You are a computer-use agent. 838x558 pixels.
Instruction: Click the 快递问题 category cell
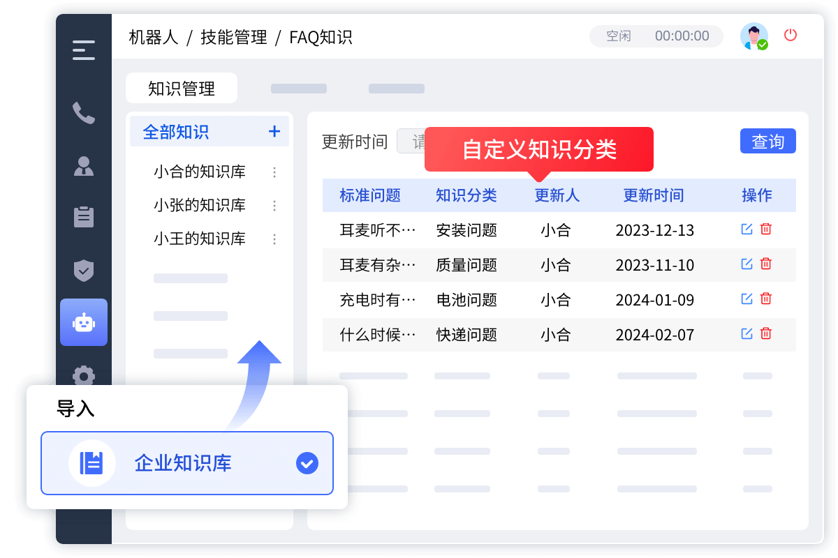tap(466, 335)
